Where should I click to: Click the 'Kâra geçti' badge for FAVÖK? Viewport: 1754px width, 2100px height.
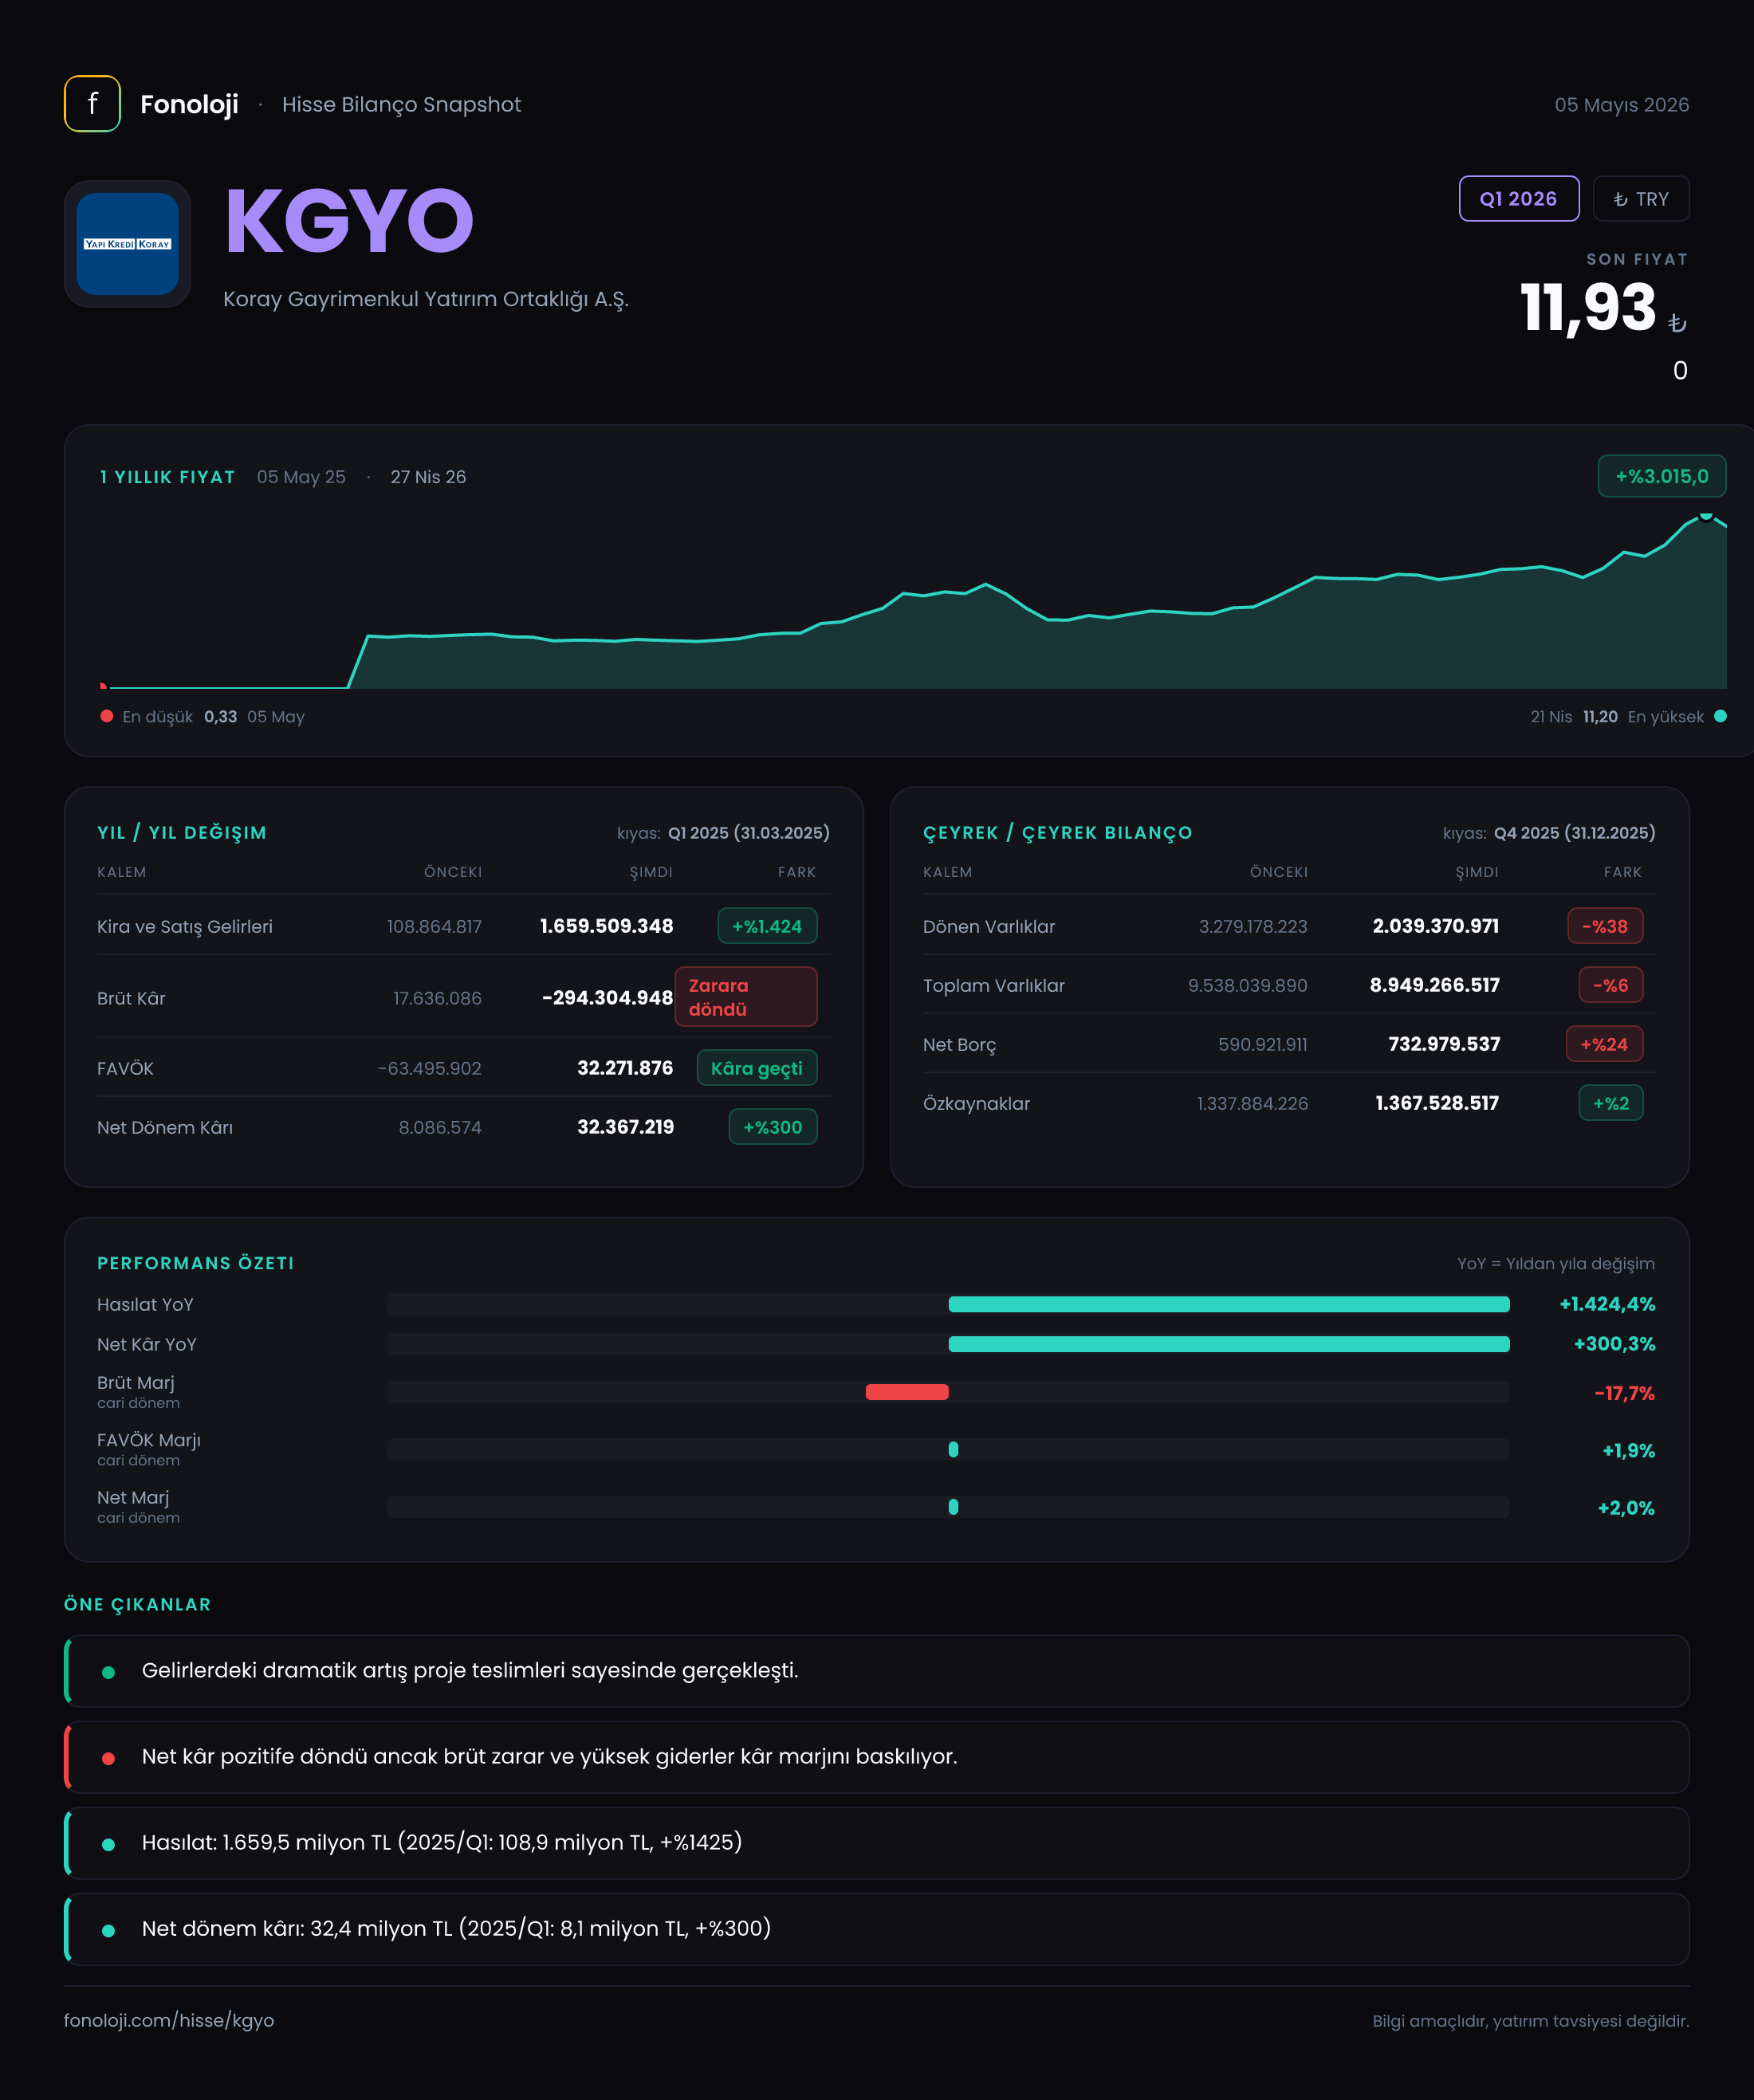[757, 1068]
